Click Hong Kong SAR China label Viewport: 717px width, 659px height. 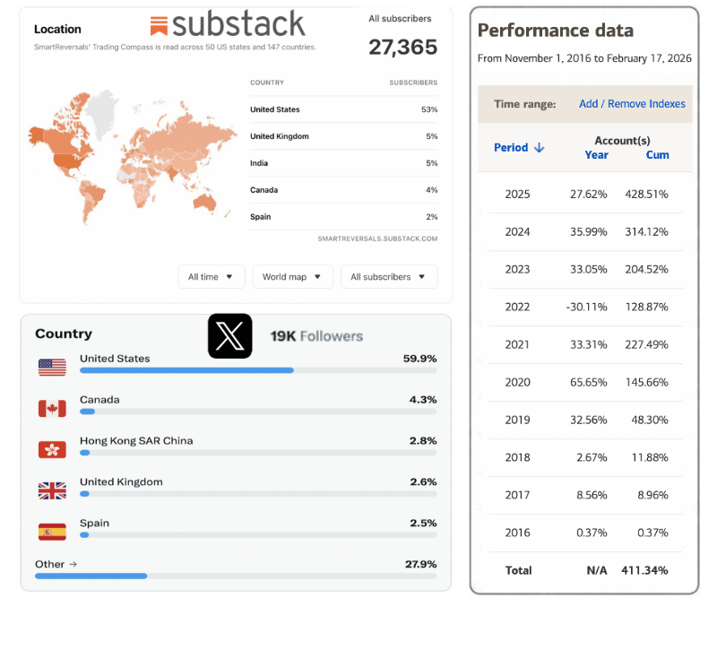click(x=136, y=441)
